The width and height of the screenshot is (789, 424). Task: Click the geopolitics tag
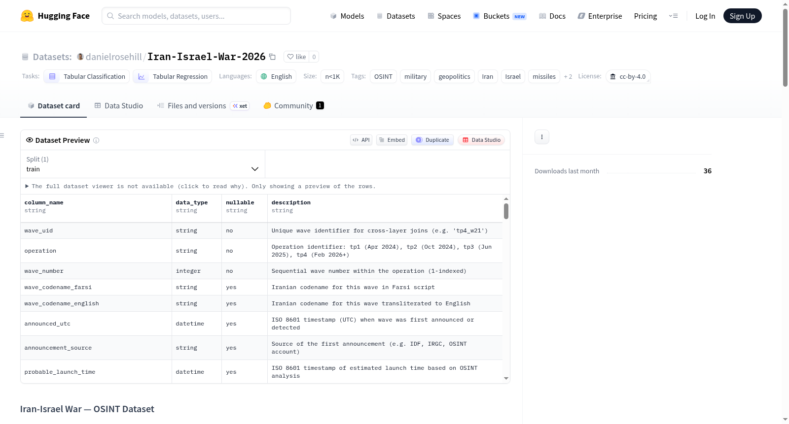455,76
